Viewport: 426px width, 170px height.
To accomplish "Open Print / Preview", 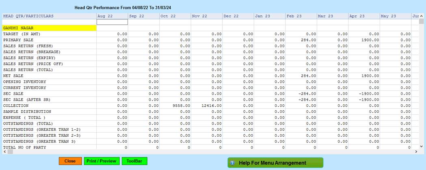I will pos(102,161).
